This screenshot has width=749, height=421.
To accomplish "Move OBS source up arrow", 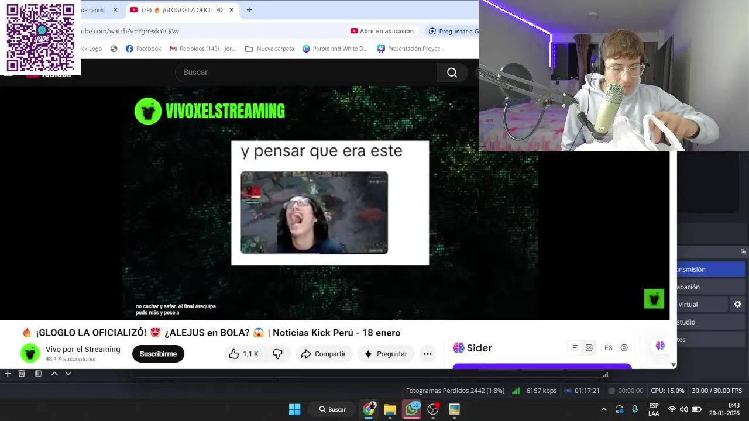I will pos(54,374).
